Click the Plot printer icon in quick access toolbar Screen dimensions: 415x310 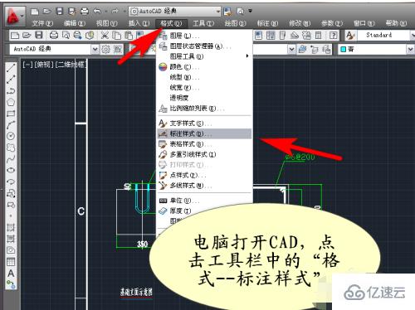[x=85, y=12]
